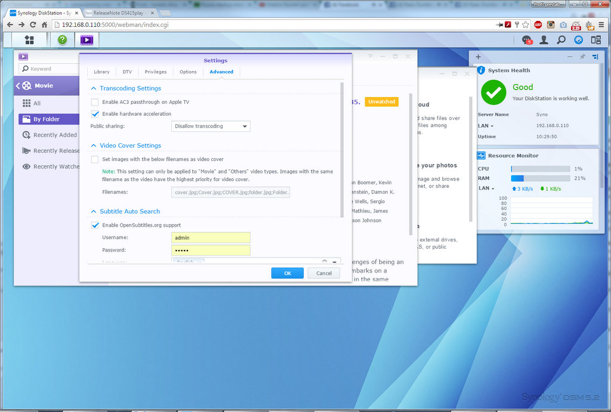Viewport: 611px width, 412px height.
Task: Click the Cancel button
Action: click(324, 273)
